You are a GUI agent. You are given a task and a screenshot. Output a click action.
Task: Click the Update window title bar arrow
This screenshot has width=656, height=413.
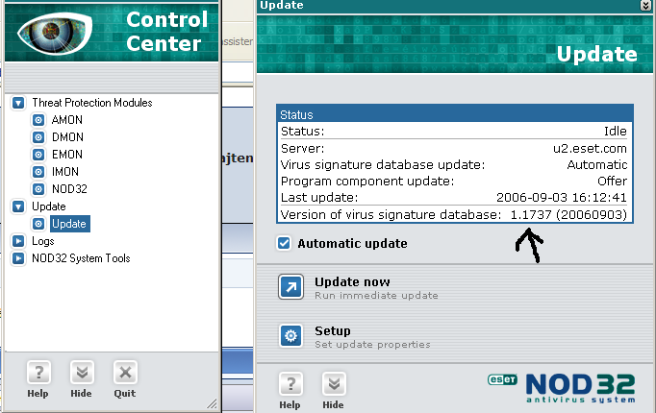point(645,5)
